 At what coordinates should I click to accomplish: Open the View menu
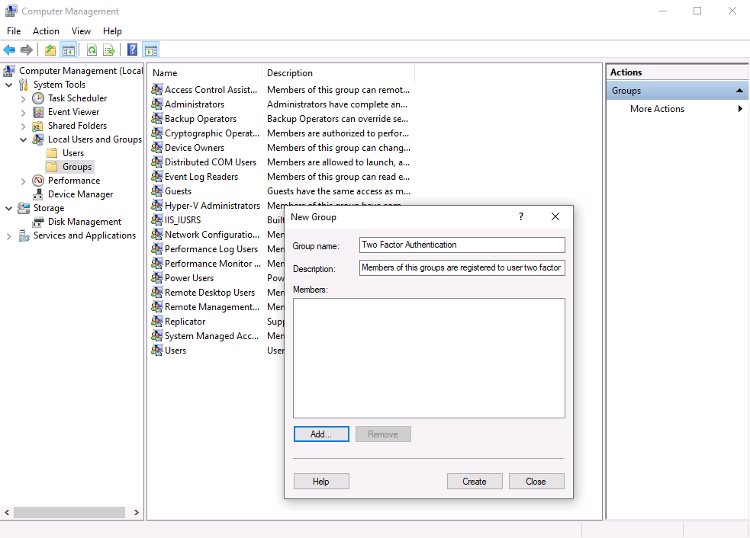(x=81, y=31)
